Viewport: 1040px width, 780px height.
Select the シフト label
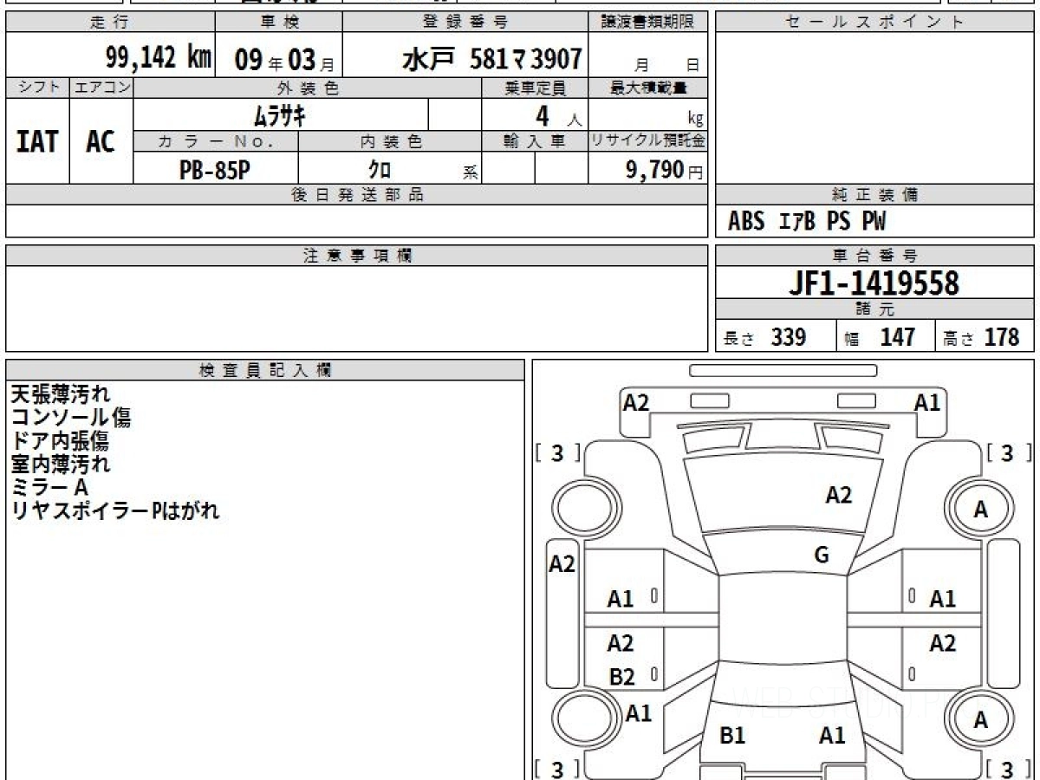pyautogui.click(x=37, y=88)
